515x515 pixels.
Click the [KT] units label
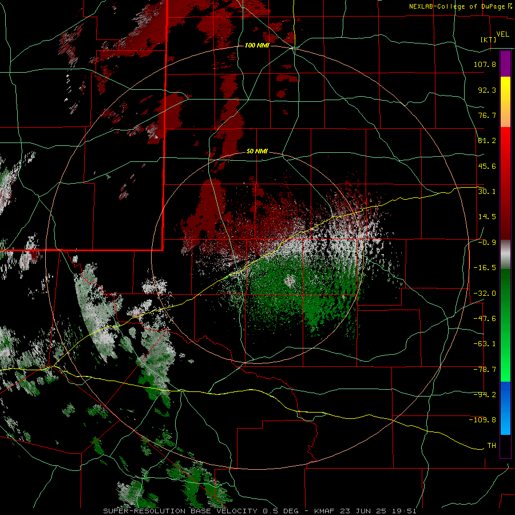tap(489, 39)
